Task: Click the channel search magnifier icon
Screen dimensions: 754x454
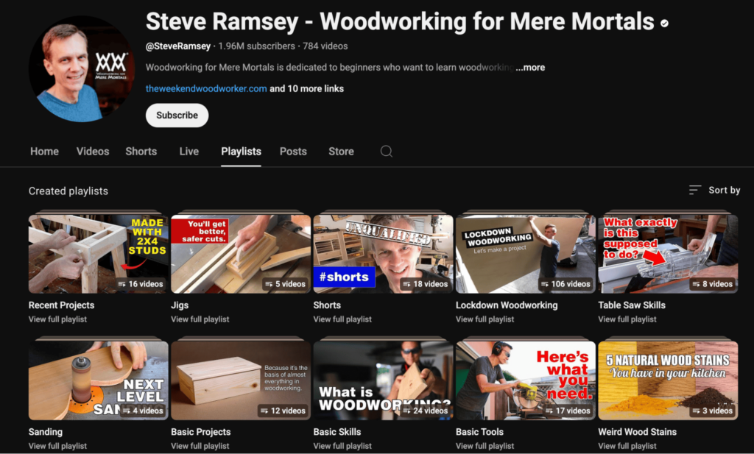Action: click(386, 152)
